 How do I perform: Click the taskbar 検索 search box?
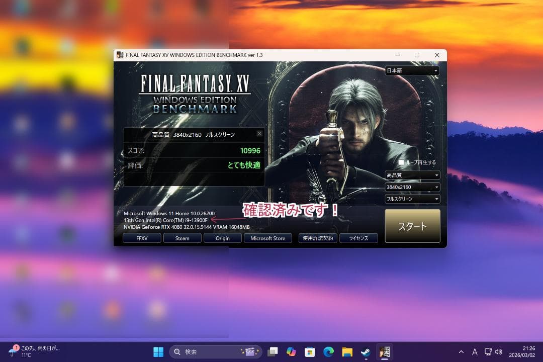coord(215,352)
